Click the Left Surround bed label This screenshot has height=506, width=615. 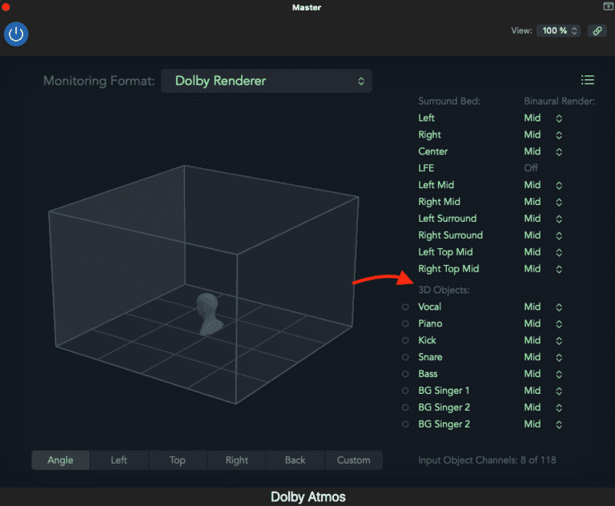[448, 219]
